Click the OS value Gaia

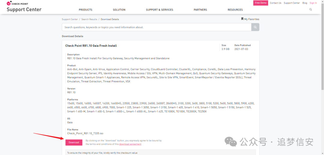(x=70, y=122)
